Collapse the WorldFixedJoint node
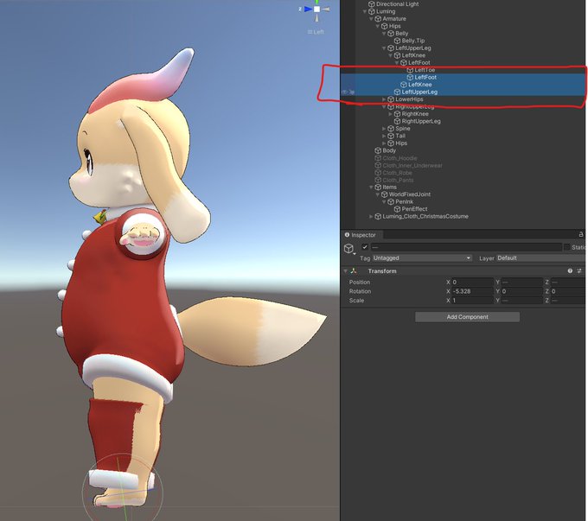Image resolution: width=588 pixels, height=521 pixels. click(x=378, y=194)
